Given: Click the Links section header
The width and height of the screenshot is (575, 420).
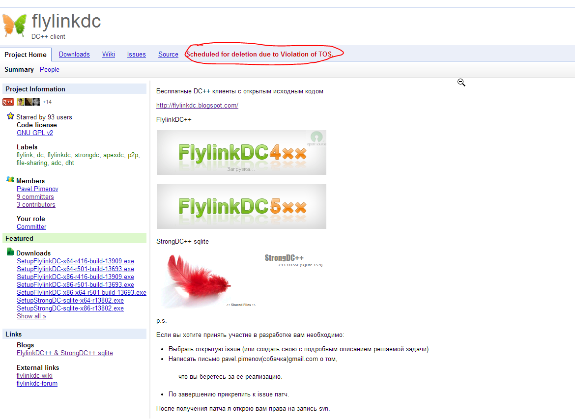Looking at the screenshot, I should click(74, 334).
